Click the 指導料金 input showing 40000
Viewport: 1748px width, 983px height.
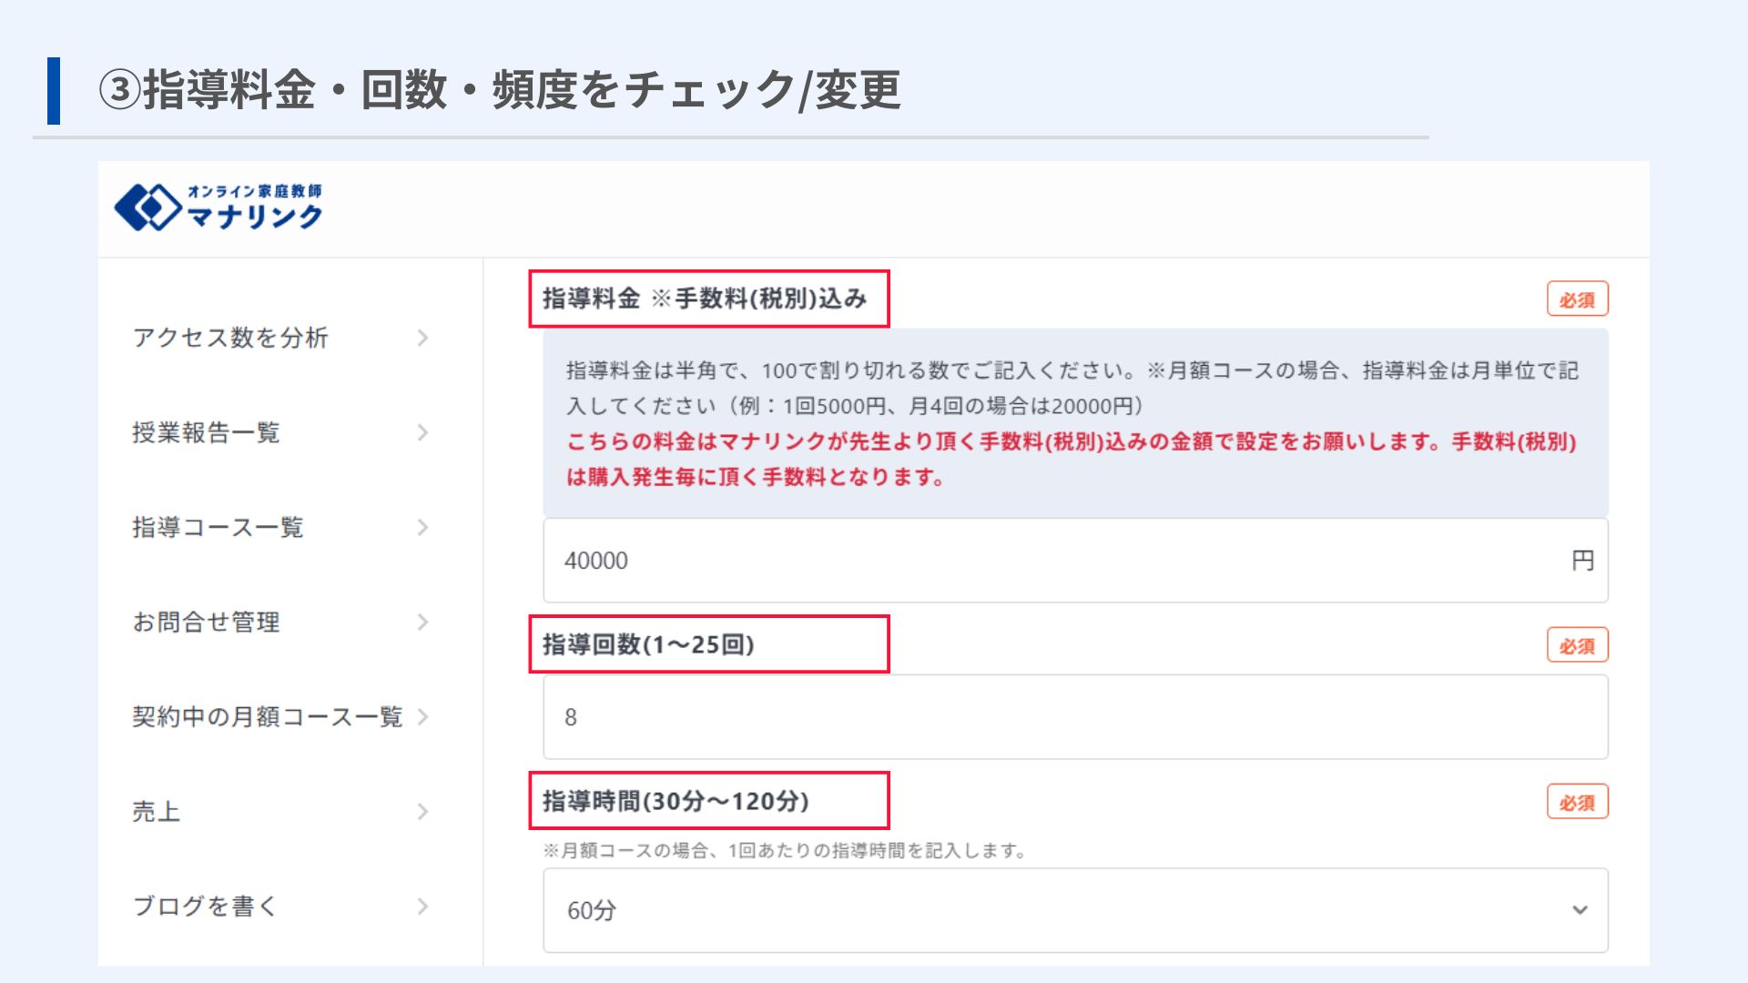pyautogui.click(x=1075, y=560)
